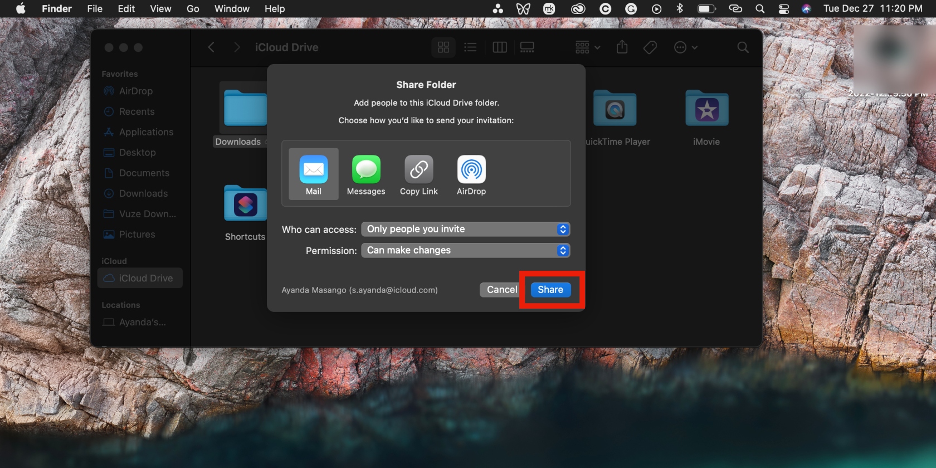
Task: Open the Edit menu
Action: click(x=126, y=8)
